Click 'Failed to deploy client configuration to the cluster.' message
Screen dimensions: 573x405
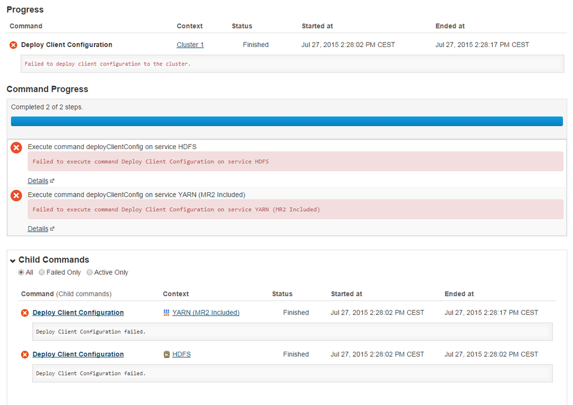[107, 64]
